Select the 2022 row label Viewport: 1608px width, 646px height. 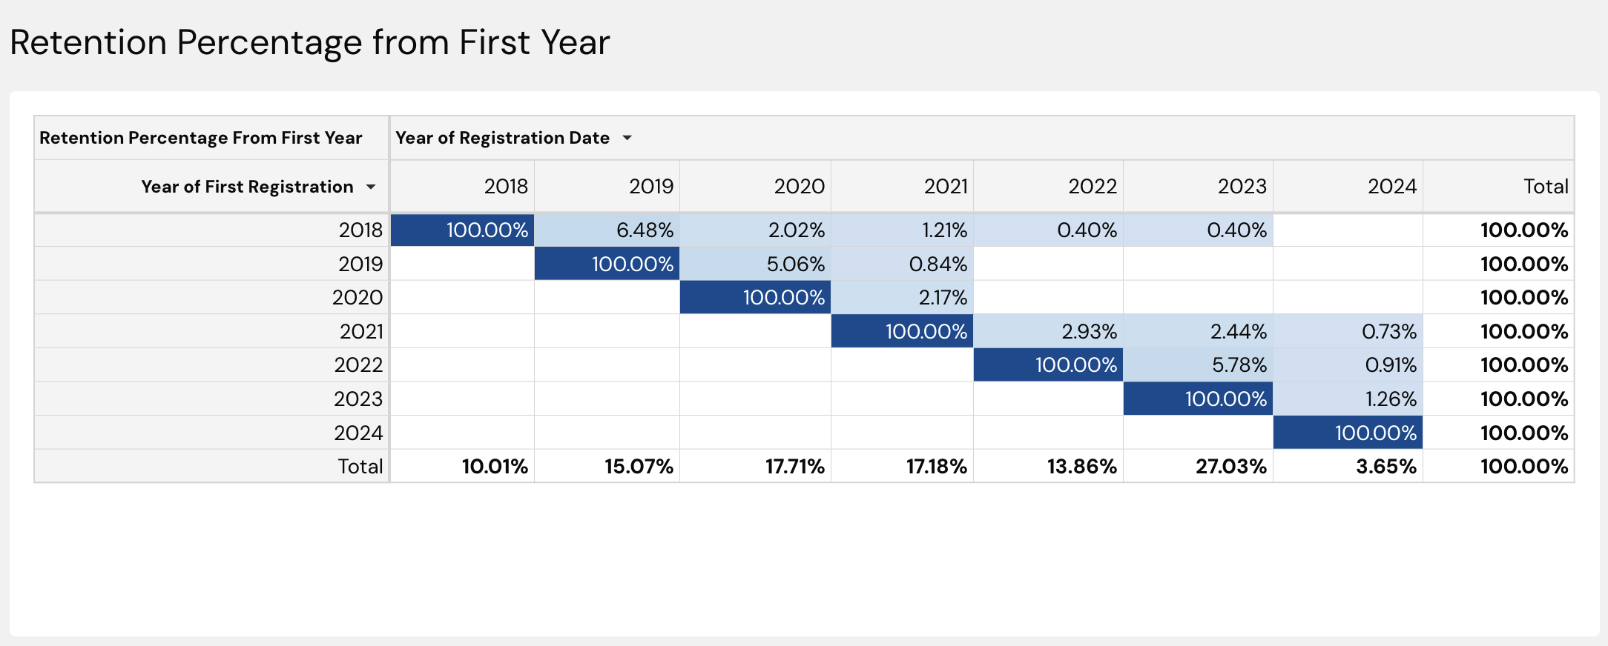(x=358, y=364)
